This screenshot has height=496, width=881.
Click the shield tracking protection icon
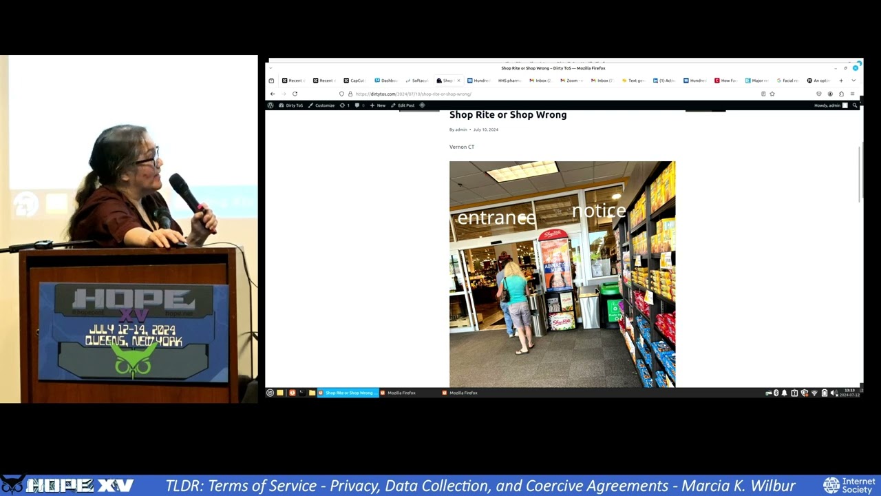click(x=341, y=94)
